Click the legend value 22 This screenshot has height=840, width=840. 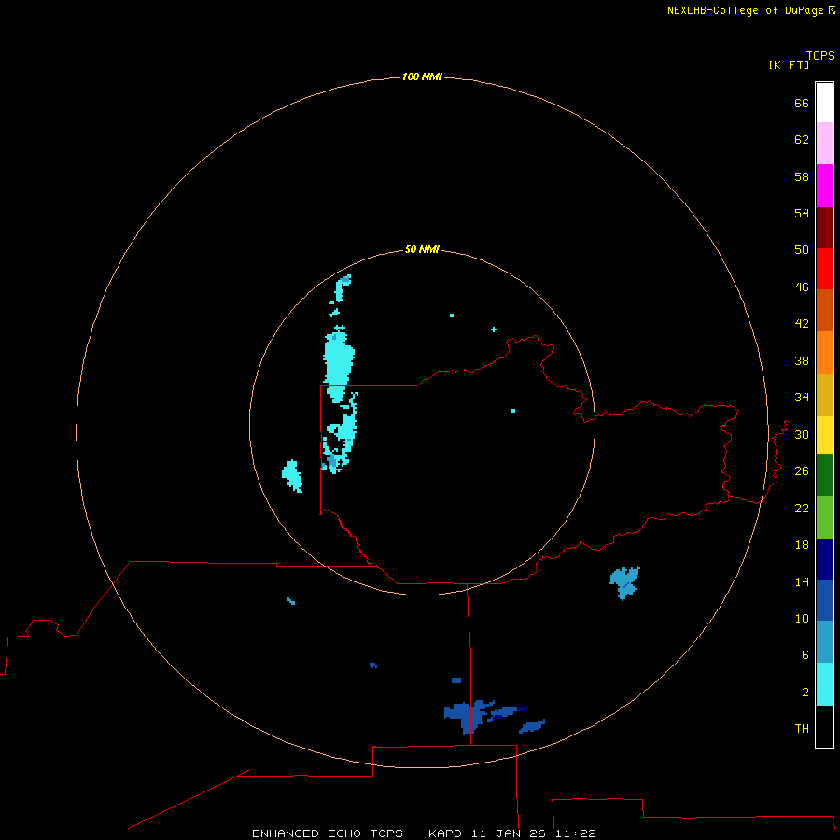click(802, 508)
